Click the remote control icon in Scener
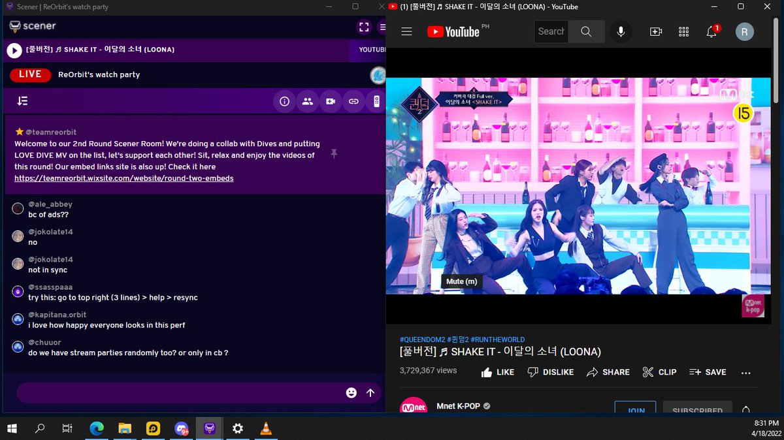 pyautogui.click(x=376, y=101)
